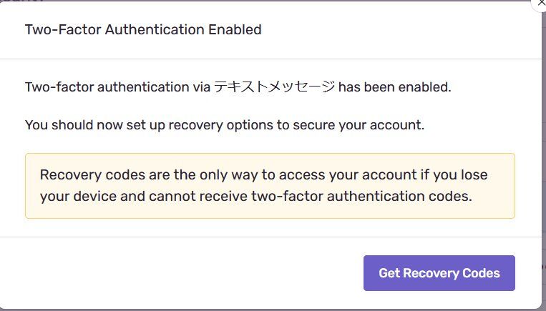
Task: Click the dimmed backdrop below the dialog
Action: [272, 308]
